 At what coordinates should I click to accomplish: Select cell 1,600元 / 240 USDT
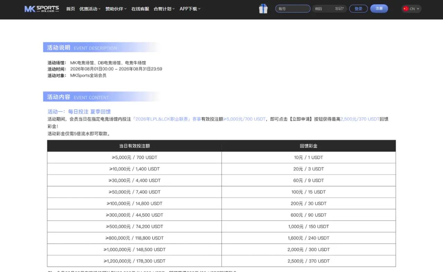point(309,238)
